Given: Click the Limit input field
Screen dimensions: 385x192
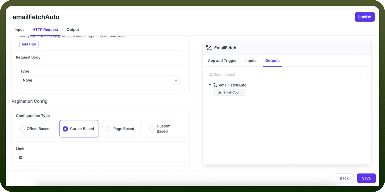Looking at the screenshot, I should (x=100, y=158).
